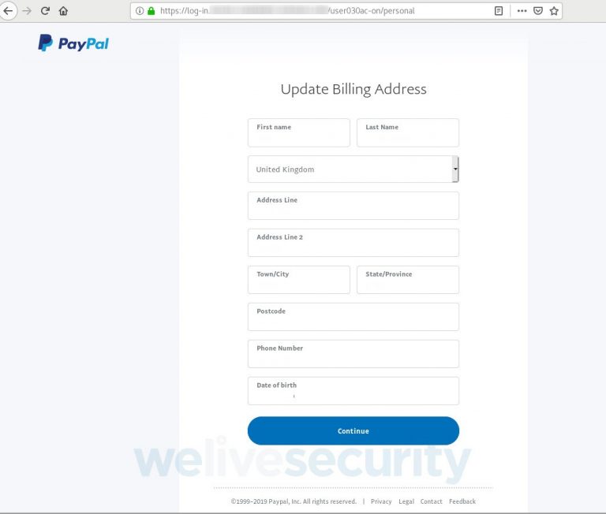Image resolution: width=606 pixels, height=514 pixels.
Task: Click the Date of birth field
Action: 353,391
